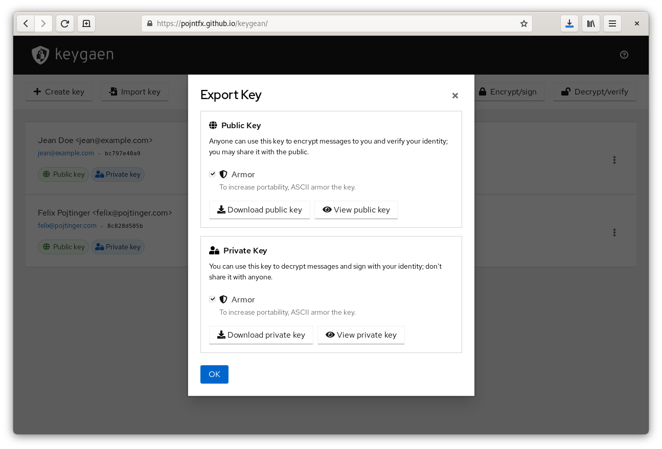Close the Export Key dialog with X

[x=455, y=96]
